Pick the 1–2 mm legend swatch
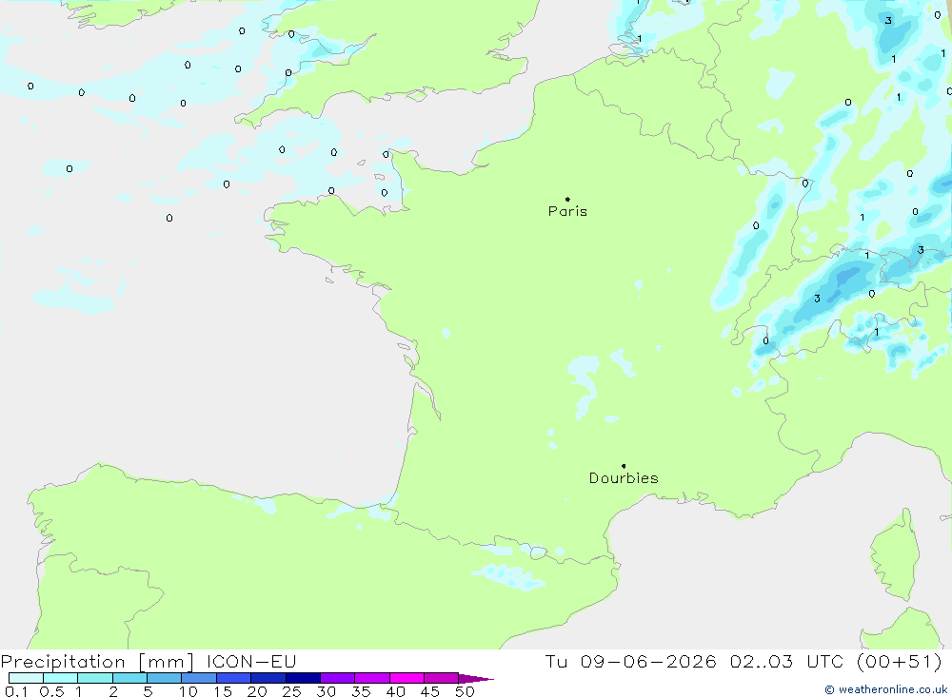 pos(95,678)
